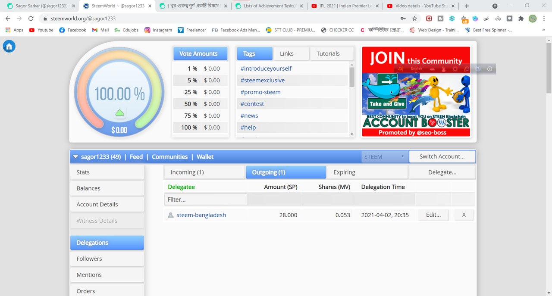Click the green voting power arrow indicator

120,113
